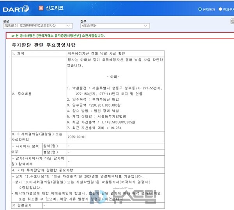Click the line 계약 상대방 : 서울동부지방법원
The width and height of the screenshot is (234, 210).
pos(97,116)
